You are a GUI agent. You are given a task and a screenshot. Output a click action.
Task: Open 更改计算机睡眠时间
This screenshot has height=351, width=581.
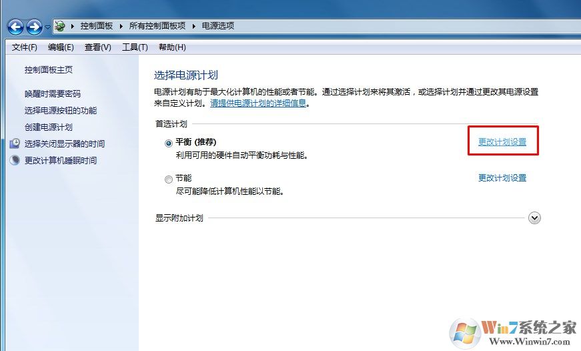[61, 161]
